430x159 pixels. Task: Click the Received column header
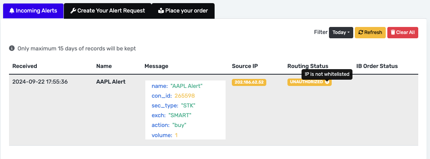click(25, 66)
